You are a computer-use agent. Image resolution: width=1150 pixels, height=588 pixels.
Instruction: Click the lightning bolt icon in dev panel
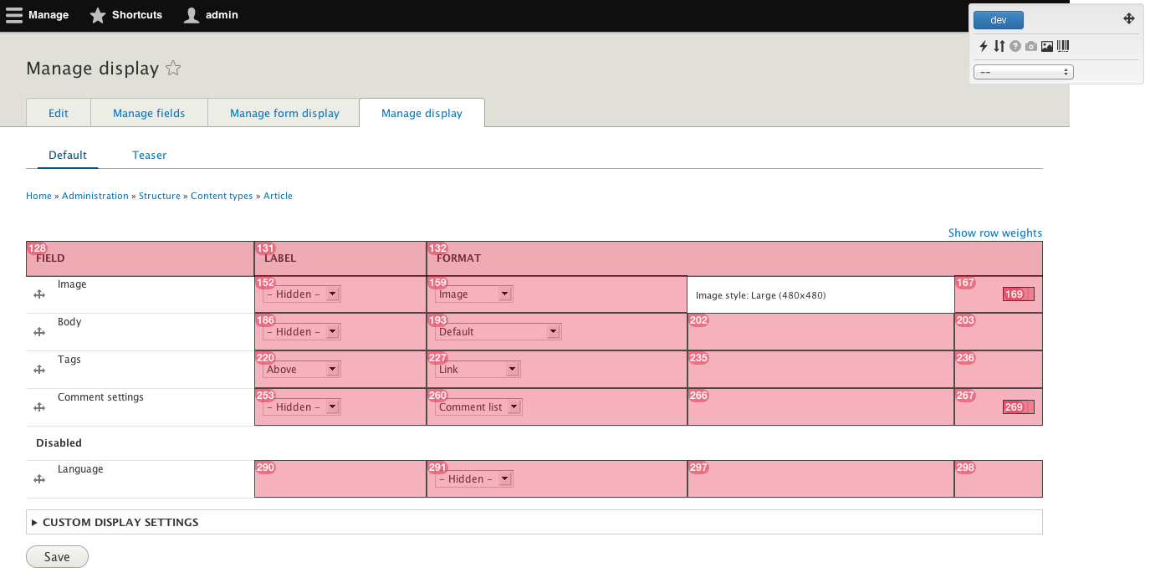tap(984, 47)
